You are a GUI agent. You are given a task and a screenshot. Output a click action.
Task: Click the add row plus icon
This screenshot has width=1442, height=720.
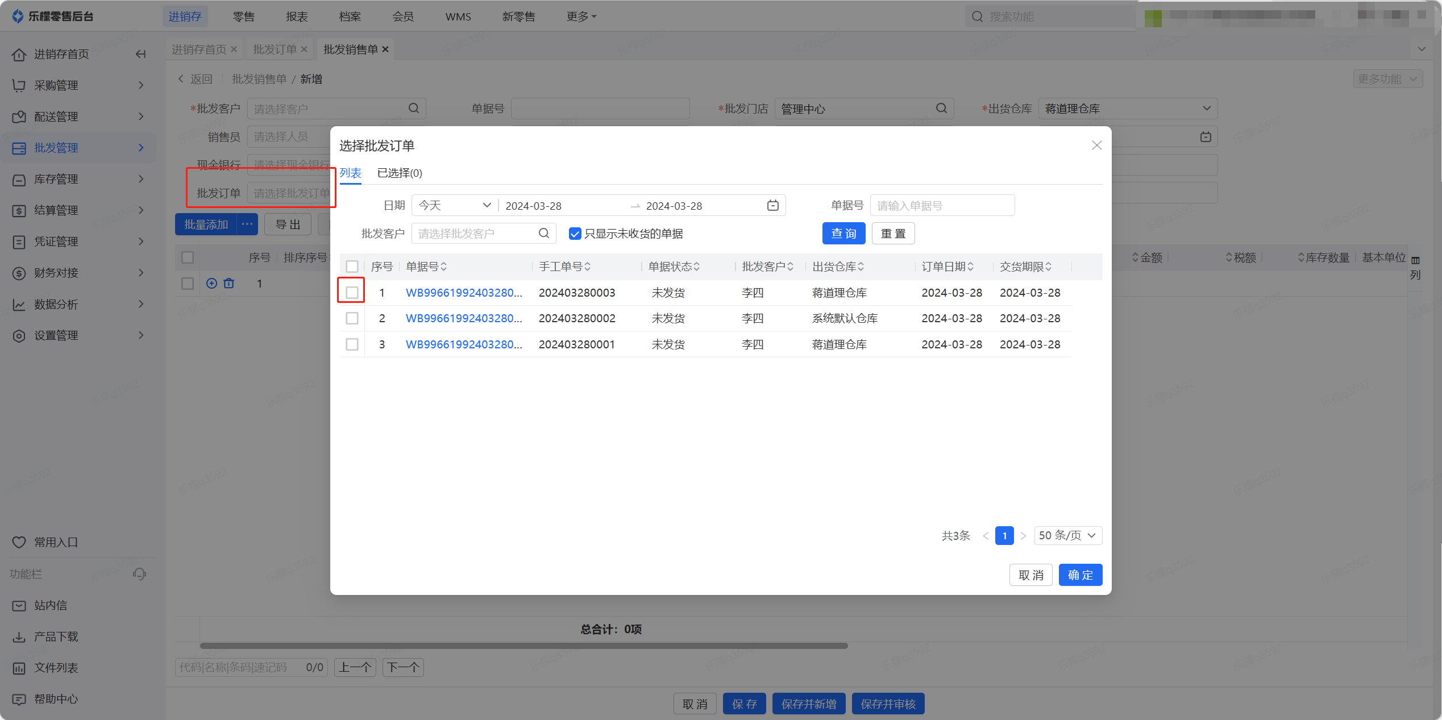(x=211, y=283)
